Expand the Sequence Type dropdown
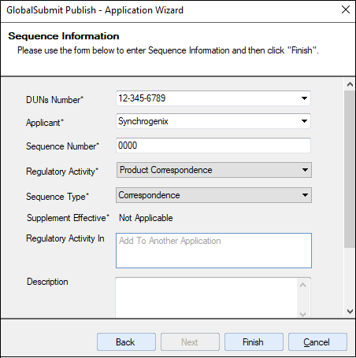This screenshot has width=356, height=358. point(213,195)
